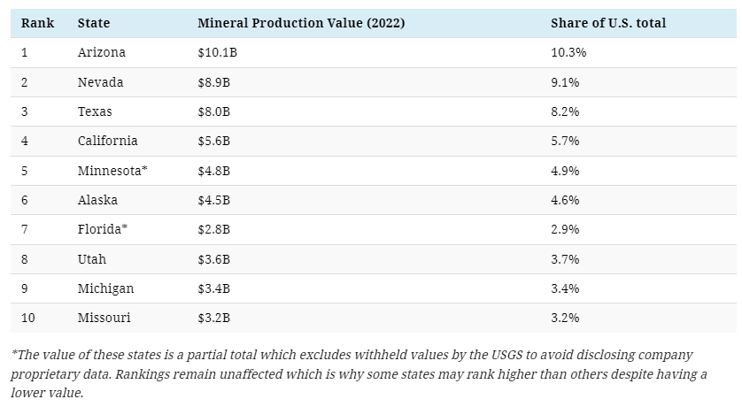Click the 8.2% share cell
The image size is (742, 407).
(565, 111)
